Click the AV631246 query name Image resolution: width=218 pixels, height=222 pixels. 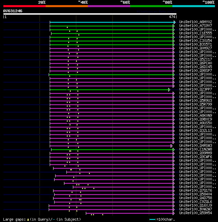pyautogui.click(x=13, y=11)
